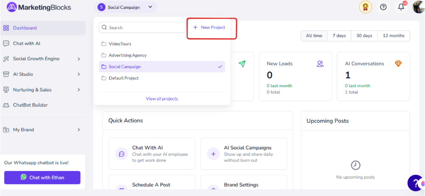
Task: Click the MarketingBlocks logo
Action: click(x=39, y=7)
